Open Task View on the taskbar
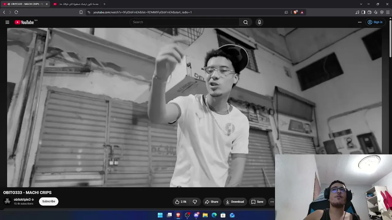The width and height of the screenshot is (392, 220). pyautogui.click(x=169, y=215)
